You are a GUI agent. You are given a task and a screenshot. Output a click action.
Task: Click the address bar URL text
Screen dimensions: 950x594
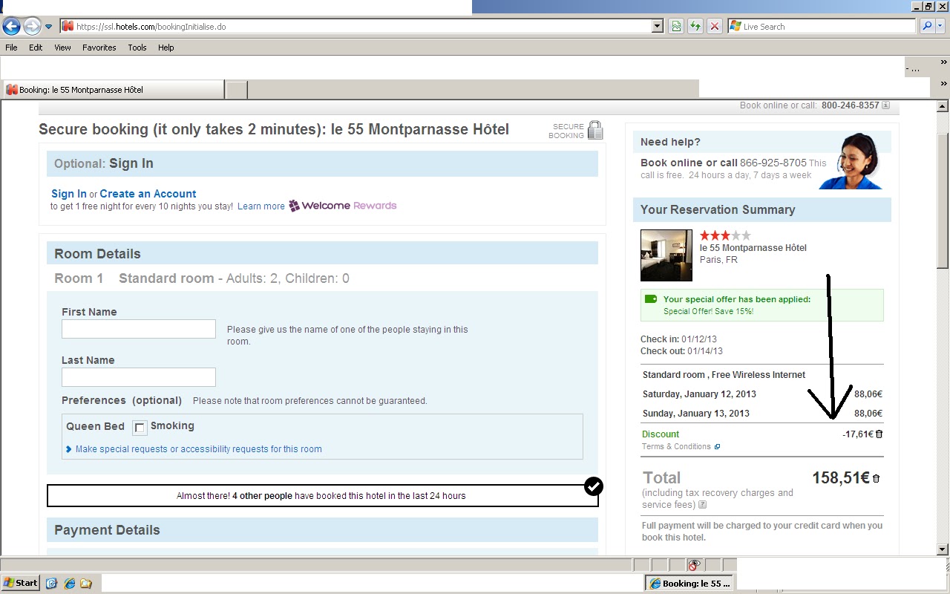(151, 26)
